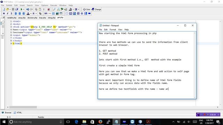Image resolution: width=223 pixels, height=125 pixels.
Task: Click the insert form button icon
Action: point(89,14)
